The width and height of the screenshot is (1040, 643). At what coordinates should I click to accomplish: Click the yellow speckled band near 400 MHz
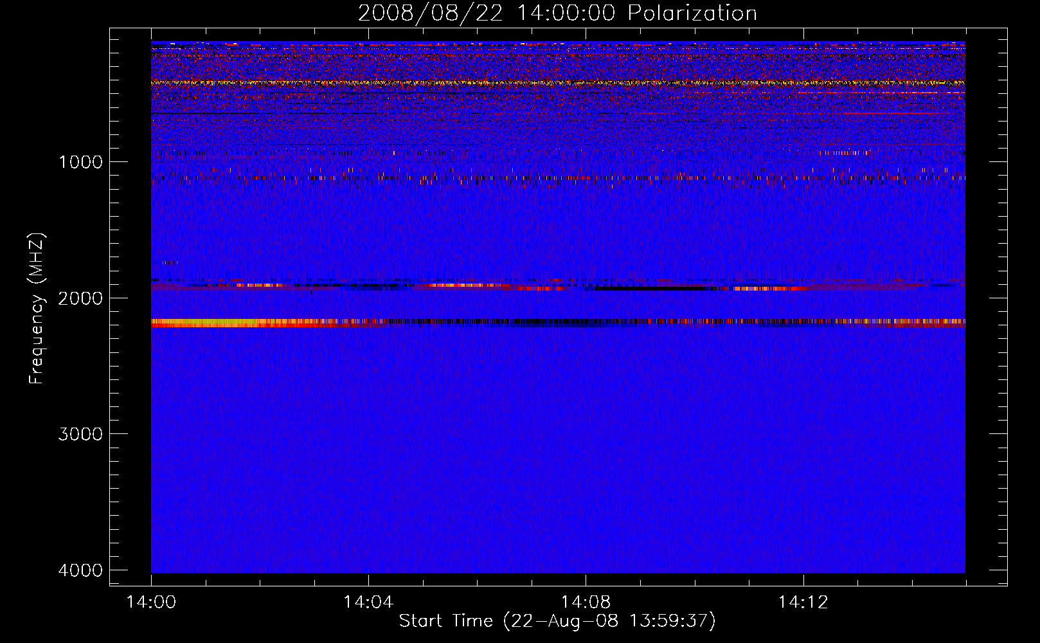click(558, 82)
